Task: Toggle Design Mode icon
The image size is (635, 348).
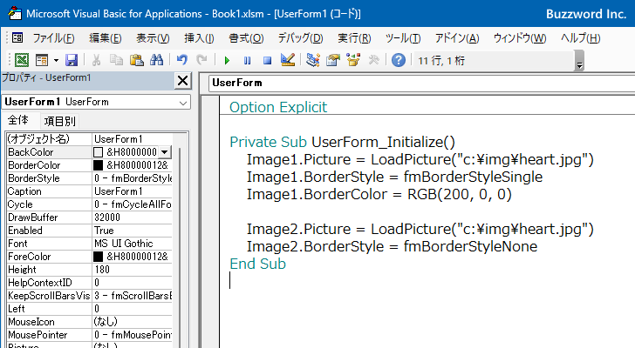Action: pyautogui.click(x=288, y=61)
